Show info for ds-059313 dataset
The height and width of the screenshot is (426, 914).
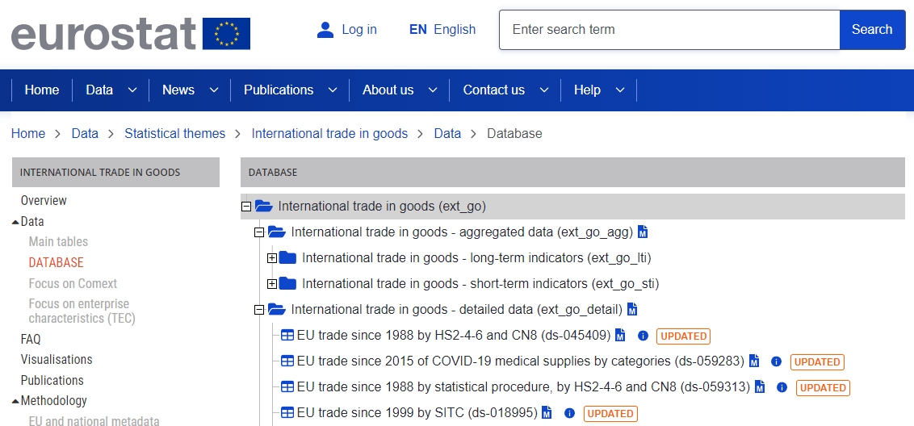[782, 387]
